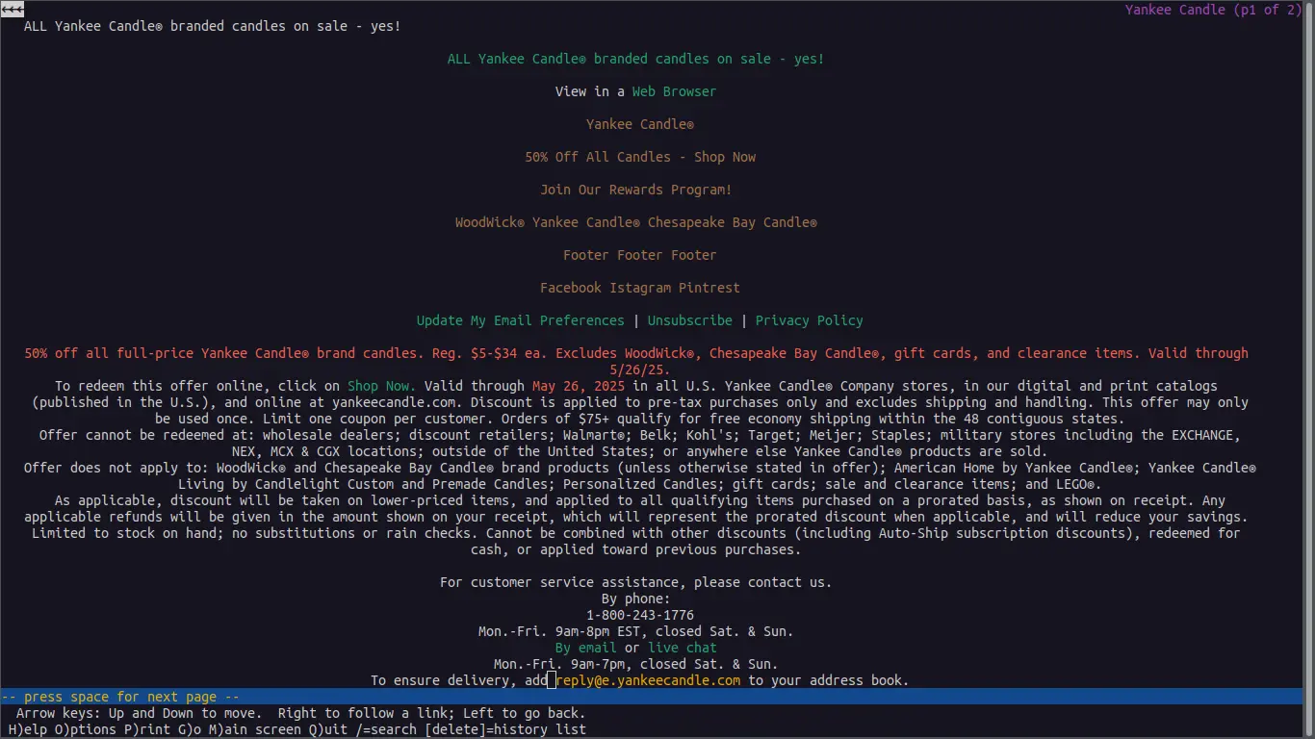Open 'Update My Email Preferences' link
1315x739 pixels.
521,320
